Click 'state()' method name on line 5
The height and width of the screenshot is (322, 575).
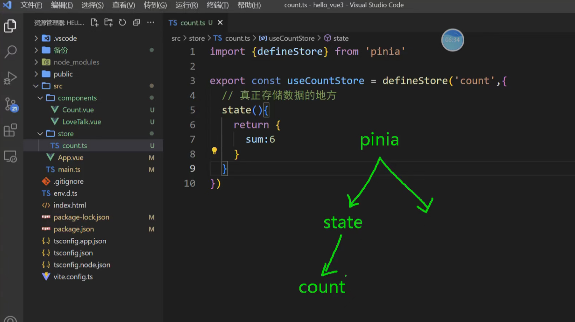click(x=242, y=110)
